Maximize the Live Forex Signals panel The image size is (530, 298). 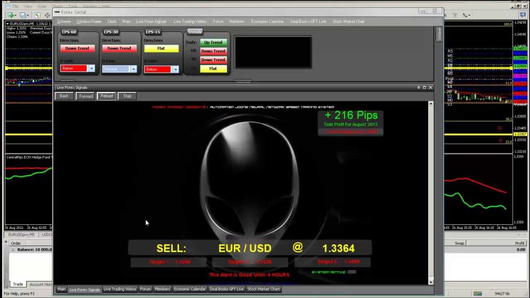point(424,87)
